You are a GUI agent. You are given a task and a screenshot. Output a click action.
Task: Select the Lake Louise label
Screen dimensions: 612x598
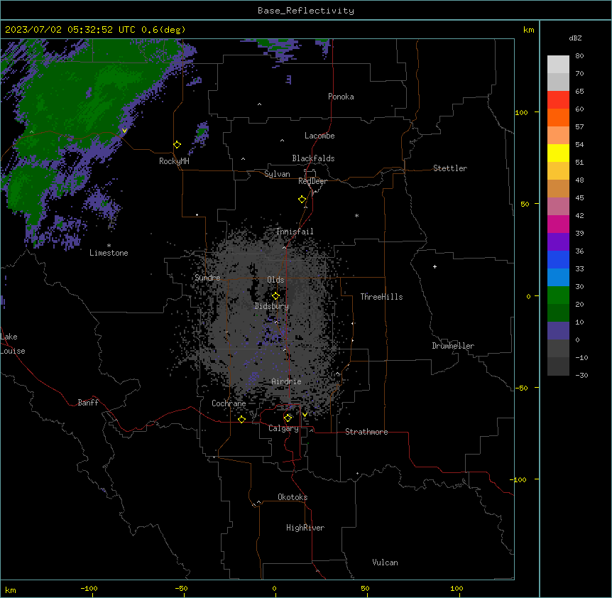(x=13, y=344)
